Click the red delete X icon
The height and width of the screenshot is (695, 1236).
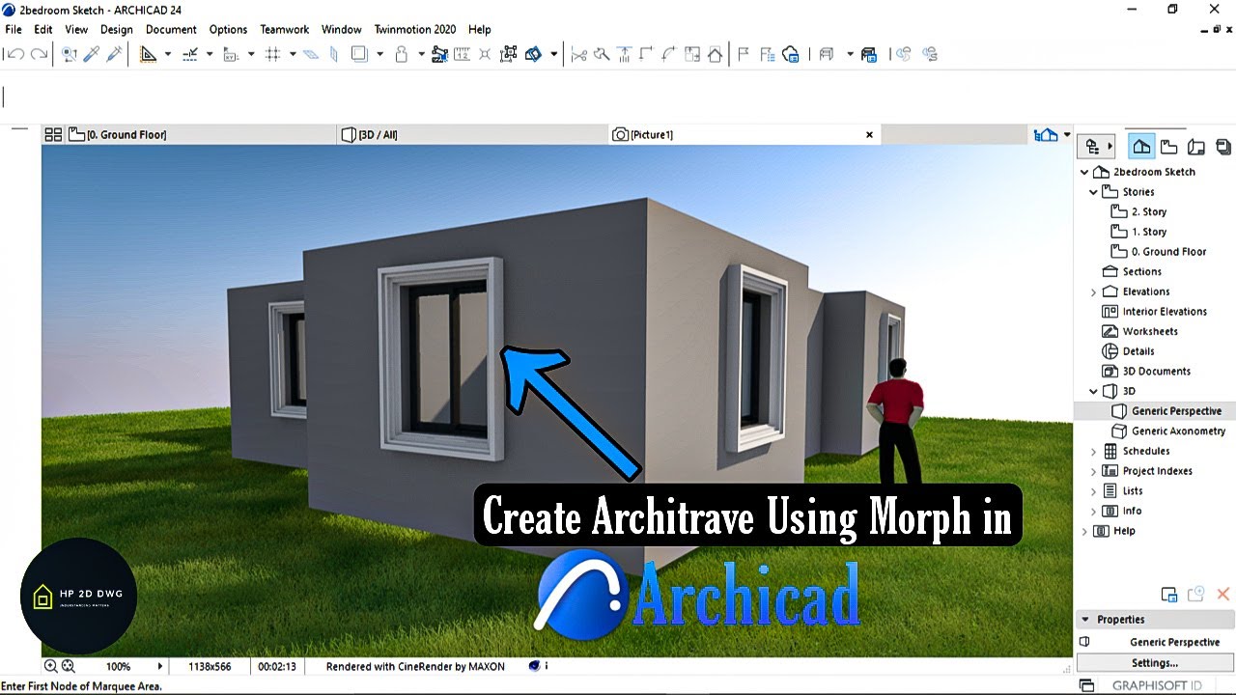pos(1222,595)
